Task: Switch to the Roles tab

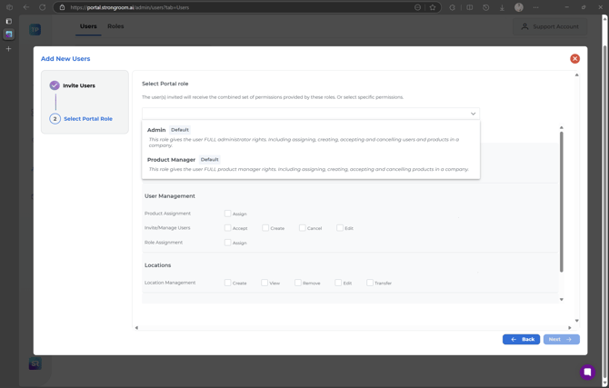Action: tap(115, 26)
